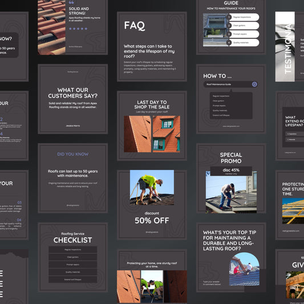The width and height of the screenshot is (304, 304).
Task: Open the blue window house photo in Guide card
Action: (x=216, y=30)
